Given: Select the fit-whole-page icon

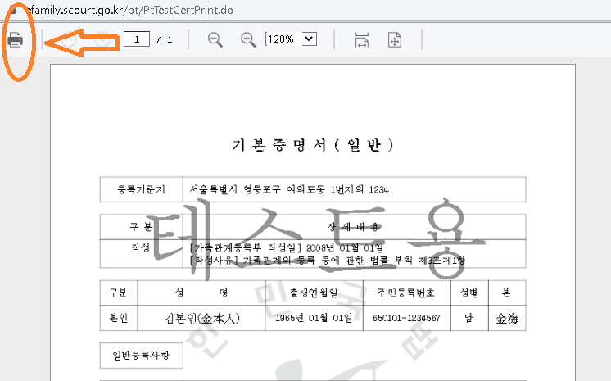Looking at the screenshot, I should (x=394, y=40).
